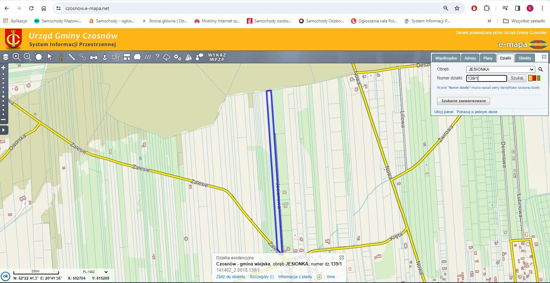
Task: Click the Numer działki input field
Action: (486, 78)
